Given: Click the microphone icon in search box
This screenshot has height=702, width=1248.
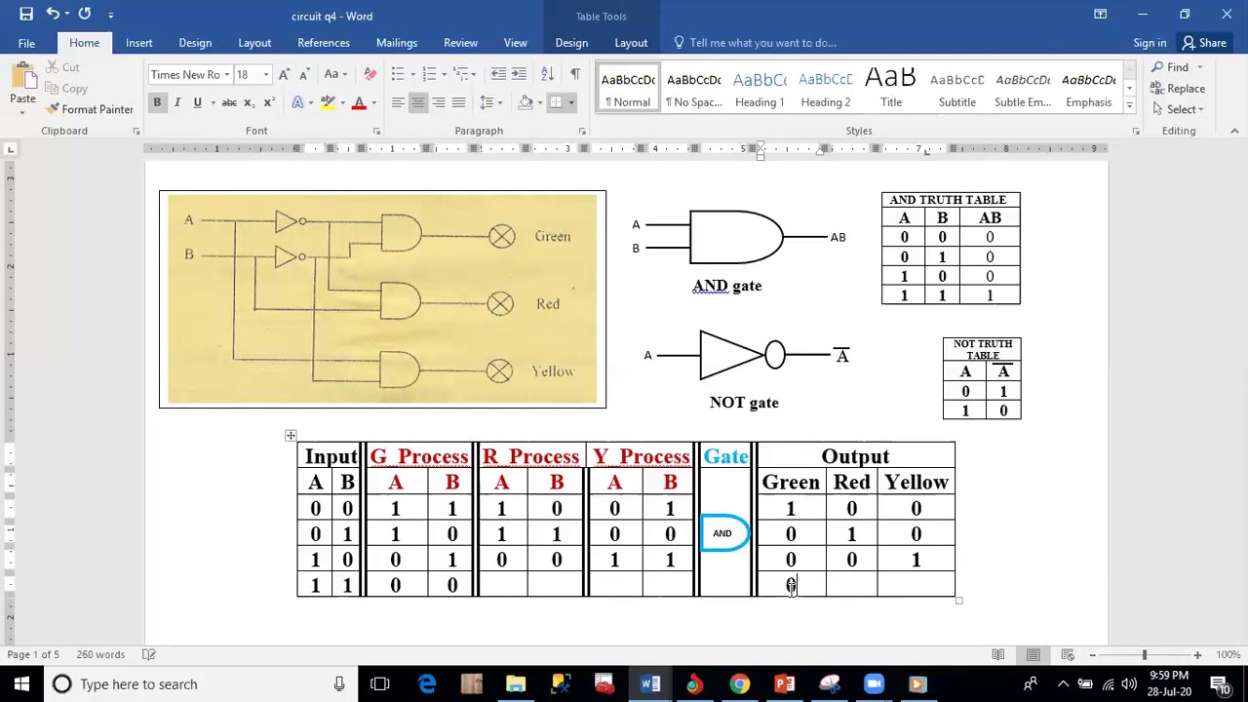Looking at the screenshot, I should (x=339, y=683).
